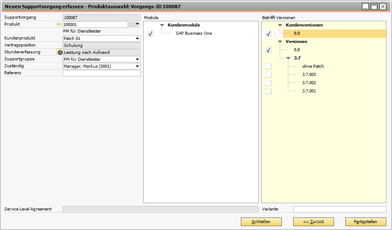Open the Produkt field dropdown arrow
Image resolution: width=392 pixels, height=230 pixels.
pyautogui.click(x=138, y=24)
